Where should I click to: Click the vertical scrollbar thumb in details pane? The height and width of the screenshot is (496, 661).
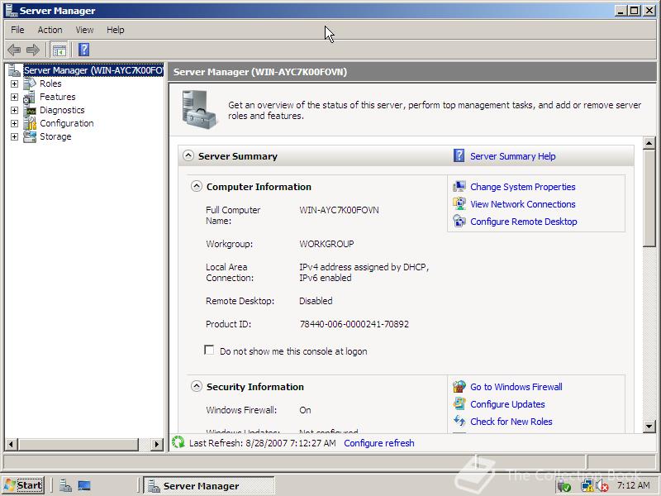coord(649,198)
